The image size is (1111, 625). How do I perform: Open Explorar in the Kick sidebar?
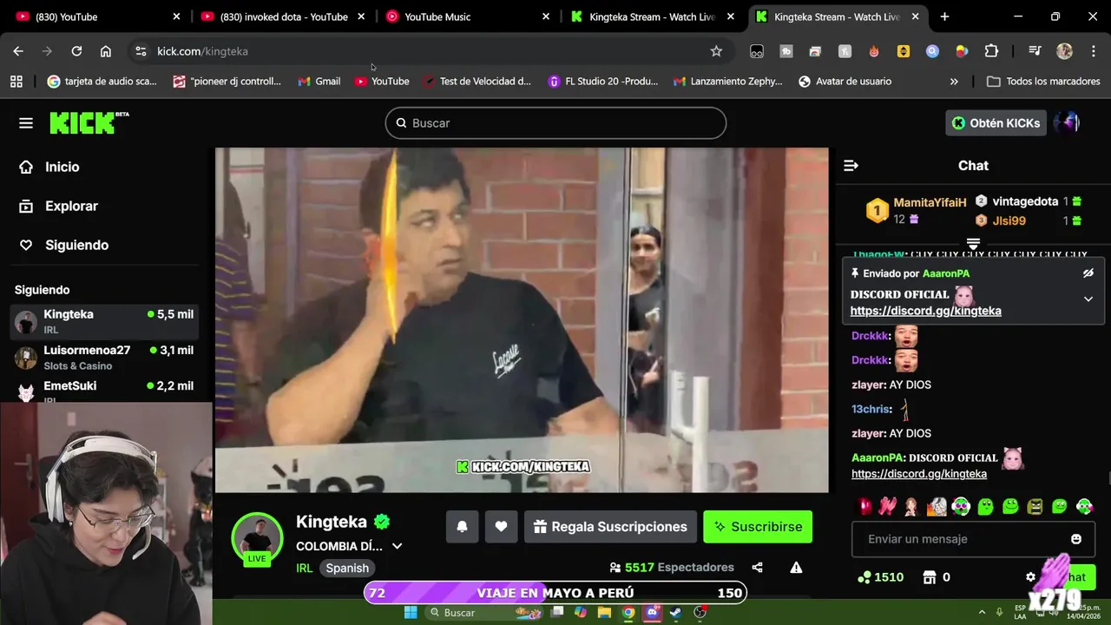pos(70,206)
